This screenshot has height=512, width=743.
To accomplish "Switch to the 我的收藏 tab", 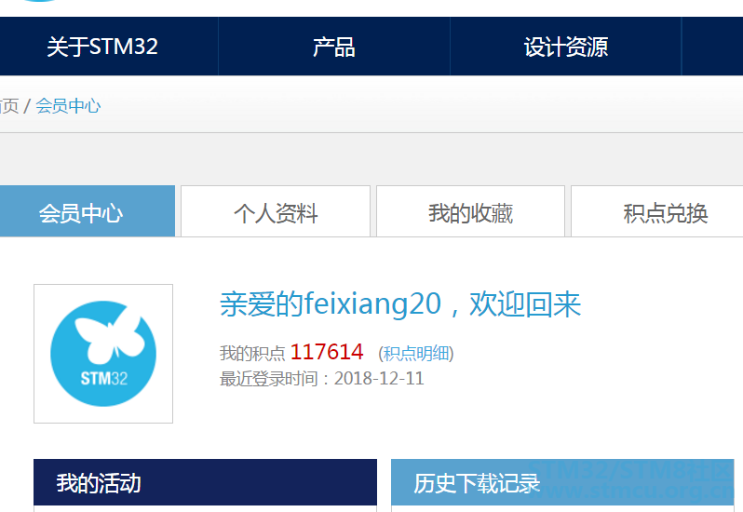I will coord(470,211).
